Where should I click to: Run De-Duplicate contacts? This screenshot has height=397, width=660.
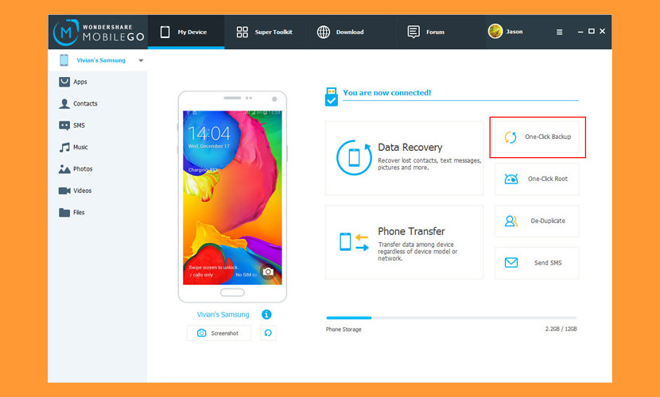click(x=537, y=221)
